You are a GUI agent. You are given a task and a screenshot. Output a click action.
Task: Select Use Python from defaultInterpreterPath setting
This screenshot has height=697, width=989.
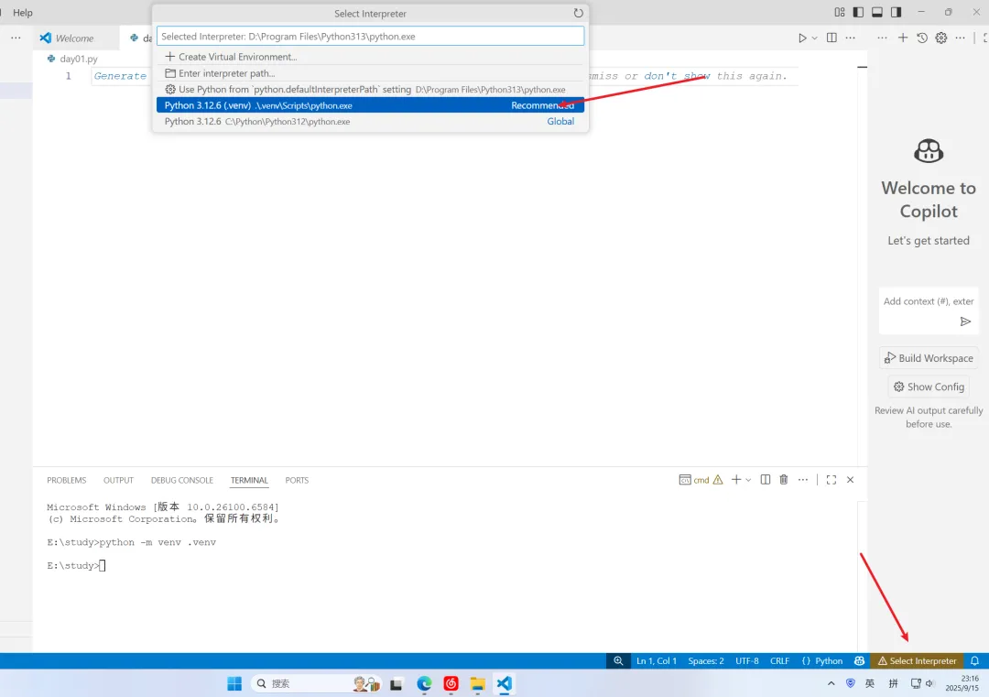point(370,90)
